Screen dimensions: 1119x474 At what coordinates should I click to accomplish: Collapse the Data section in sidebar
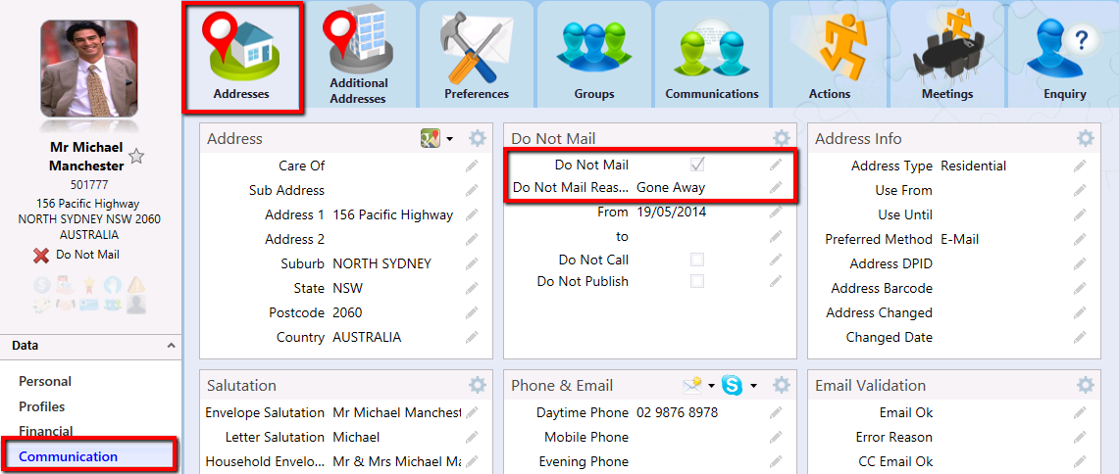[x=172, y=346]
